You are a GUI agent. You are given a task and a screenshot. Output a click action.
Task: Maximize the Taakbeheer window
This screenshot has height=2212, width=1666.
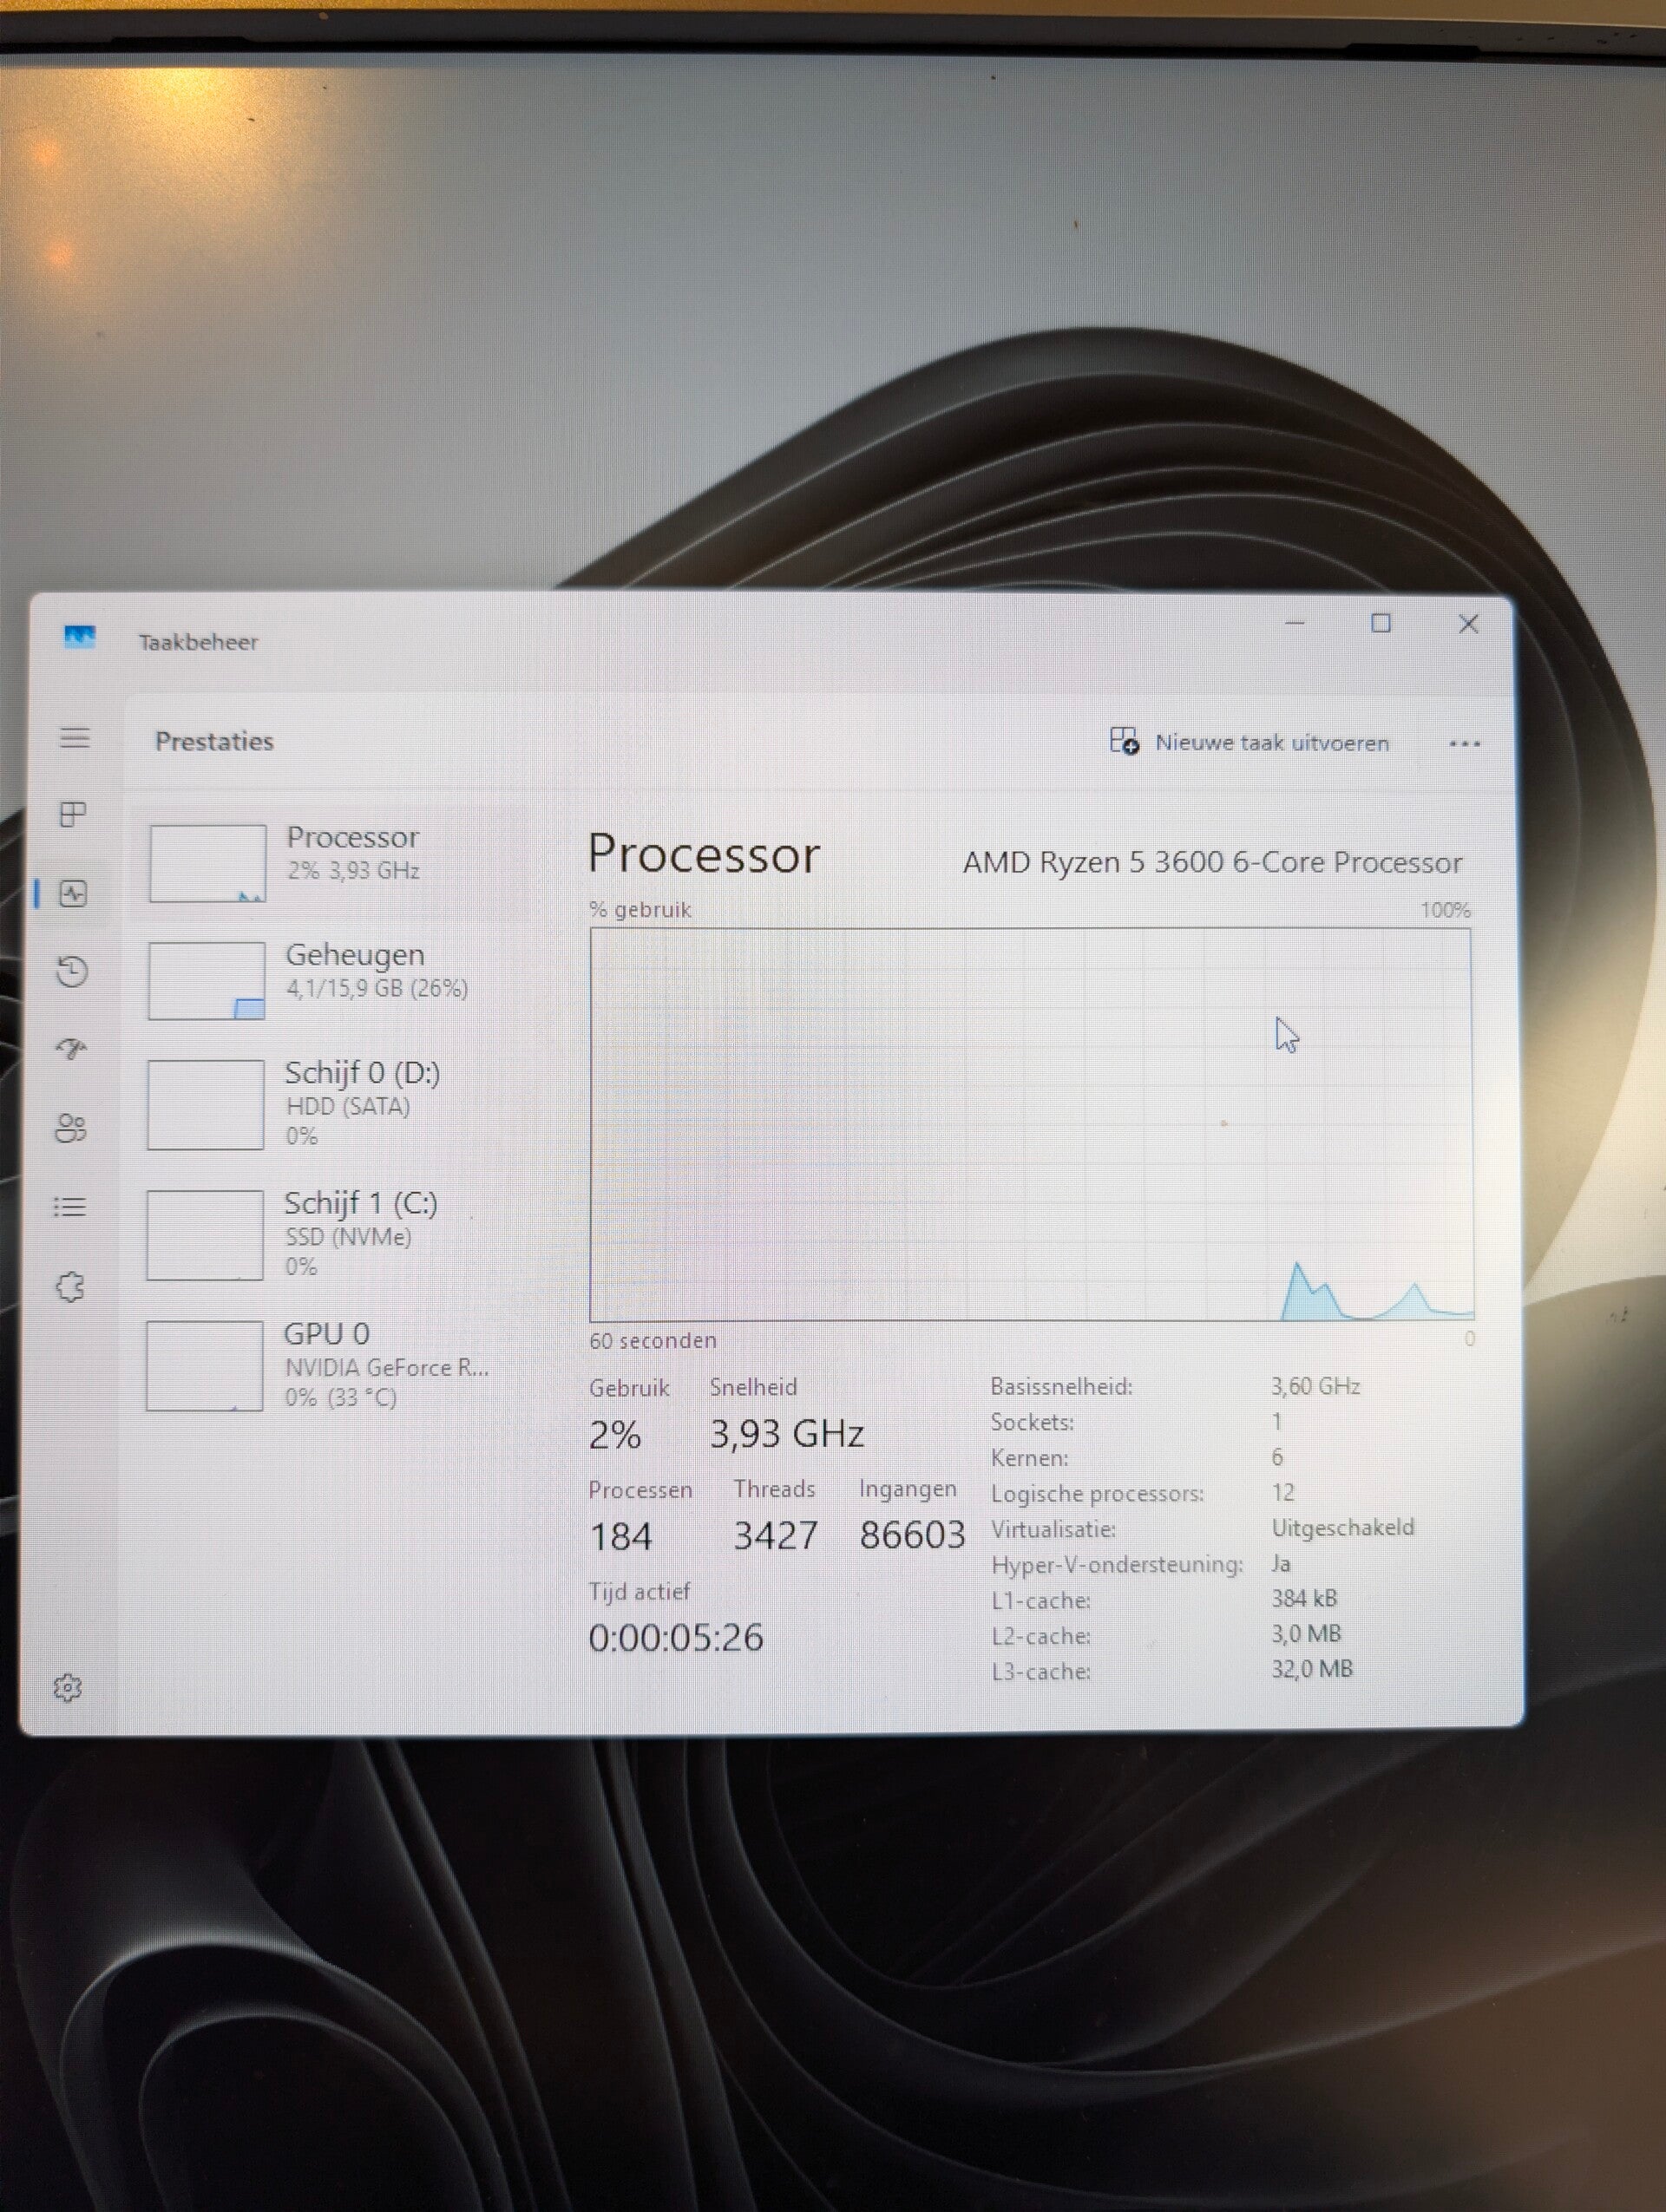click(1381, 623)
